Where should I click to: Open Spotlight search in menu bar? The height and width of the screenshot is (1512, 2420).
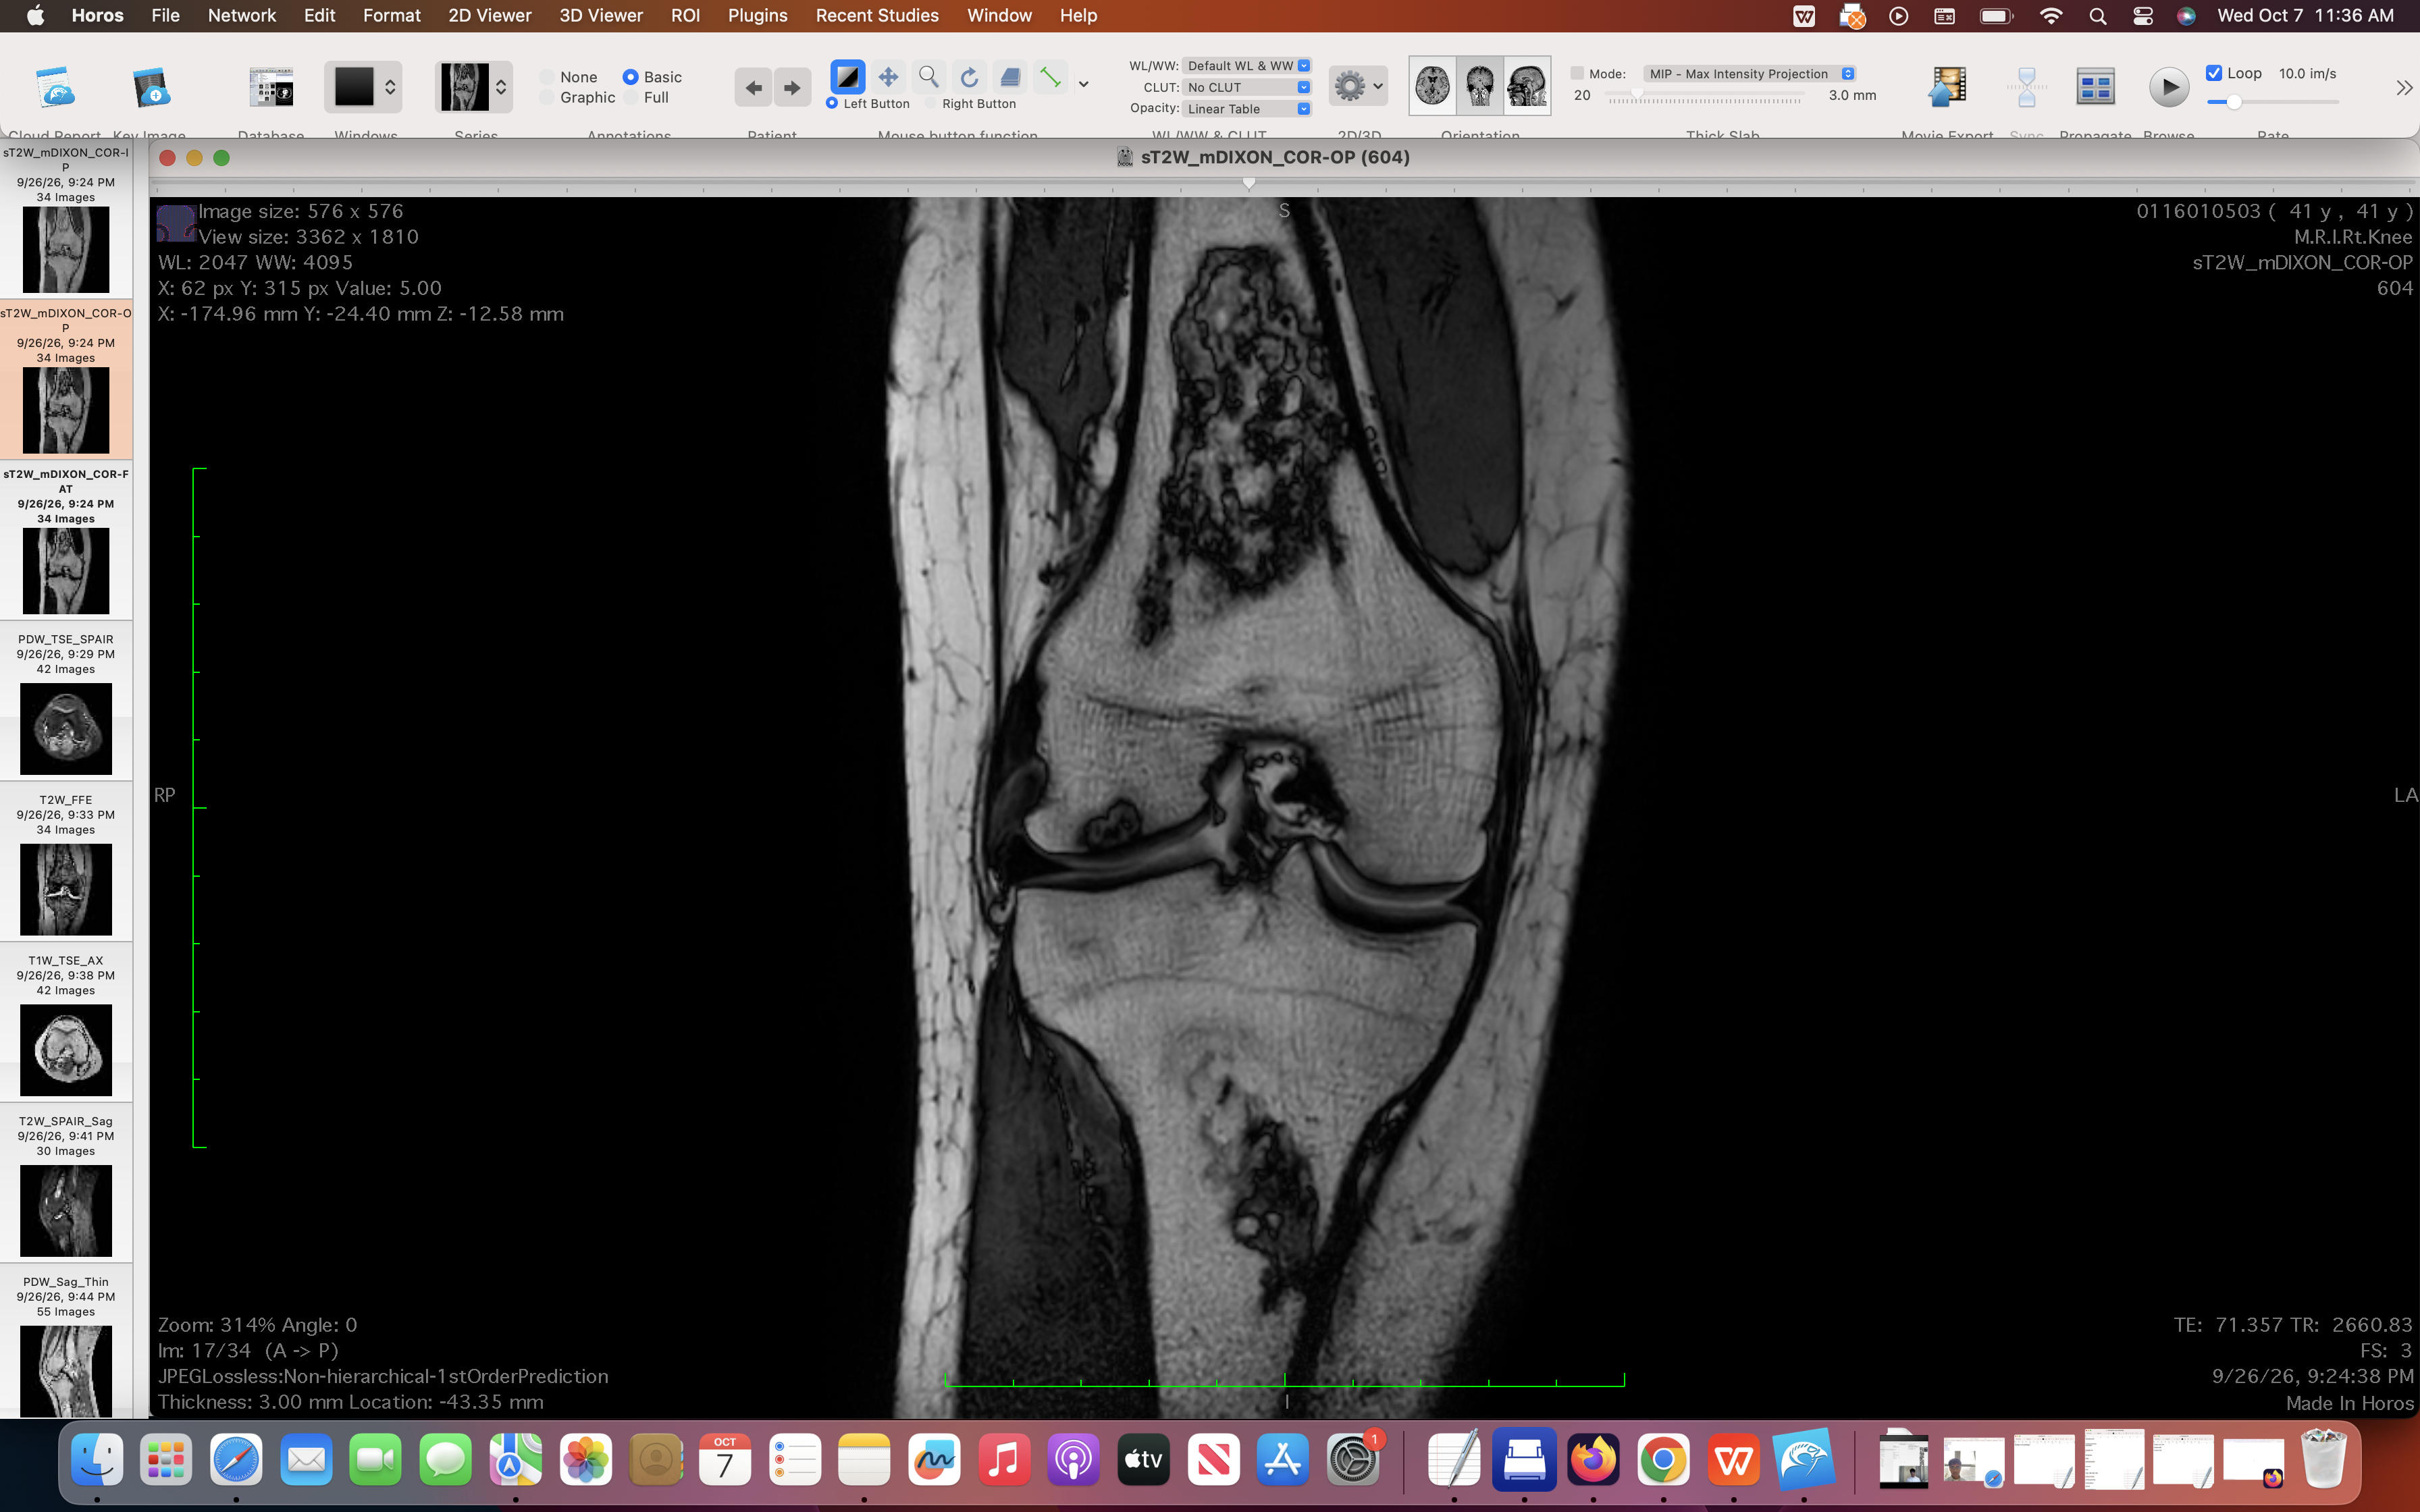tap(2098, 15)
